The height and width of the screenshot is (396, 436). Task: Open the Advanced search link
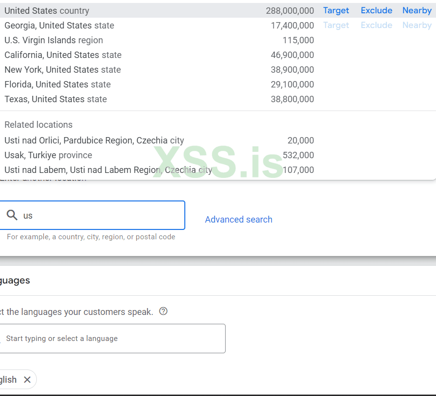tap(238, 220)
